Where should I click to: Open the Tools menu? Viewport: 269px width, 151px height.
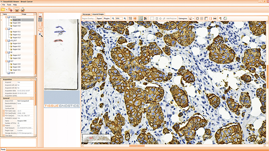point(9,5)
